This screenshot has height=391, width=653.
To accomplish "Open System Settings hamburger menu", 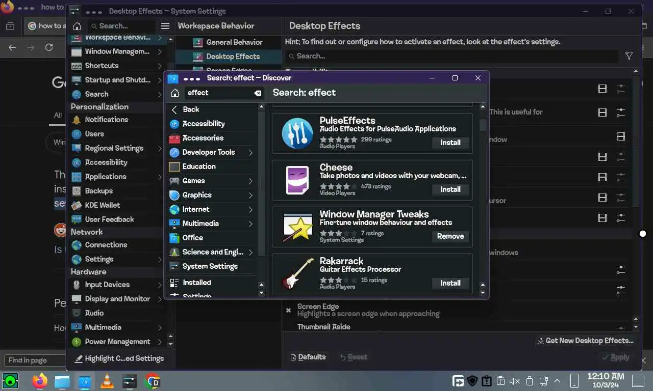I will (165, 26).
